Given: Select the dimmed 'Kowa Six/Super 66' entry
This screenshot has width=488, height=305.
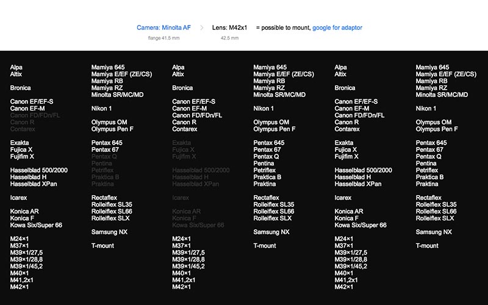Looking at the screenshot, I should (198, 224).
